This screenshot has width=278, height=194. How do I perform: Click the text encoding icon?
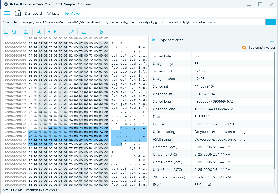[101, 32]
